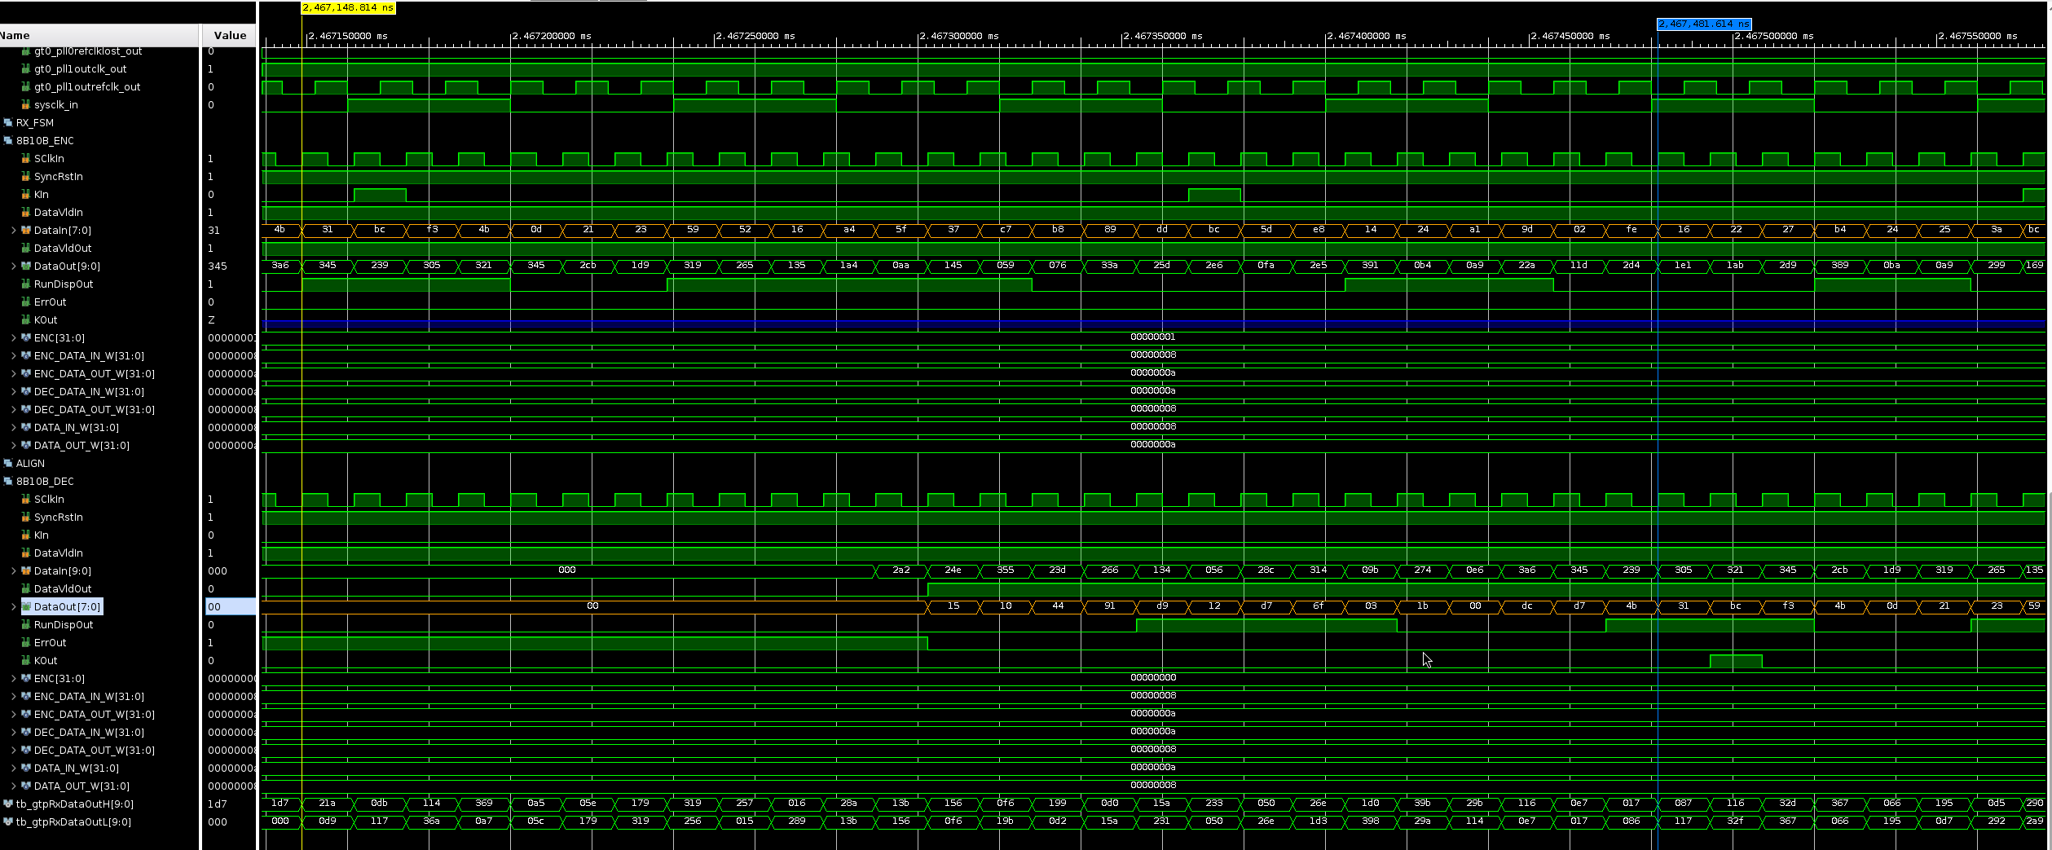The height and width of the screenshot is (850, 2052).
Task: Click the tb_gtpRxDataOutL[9:0] bus icon
Action: (x=8, y=822)
